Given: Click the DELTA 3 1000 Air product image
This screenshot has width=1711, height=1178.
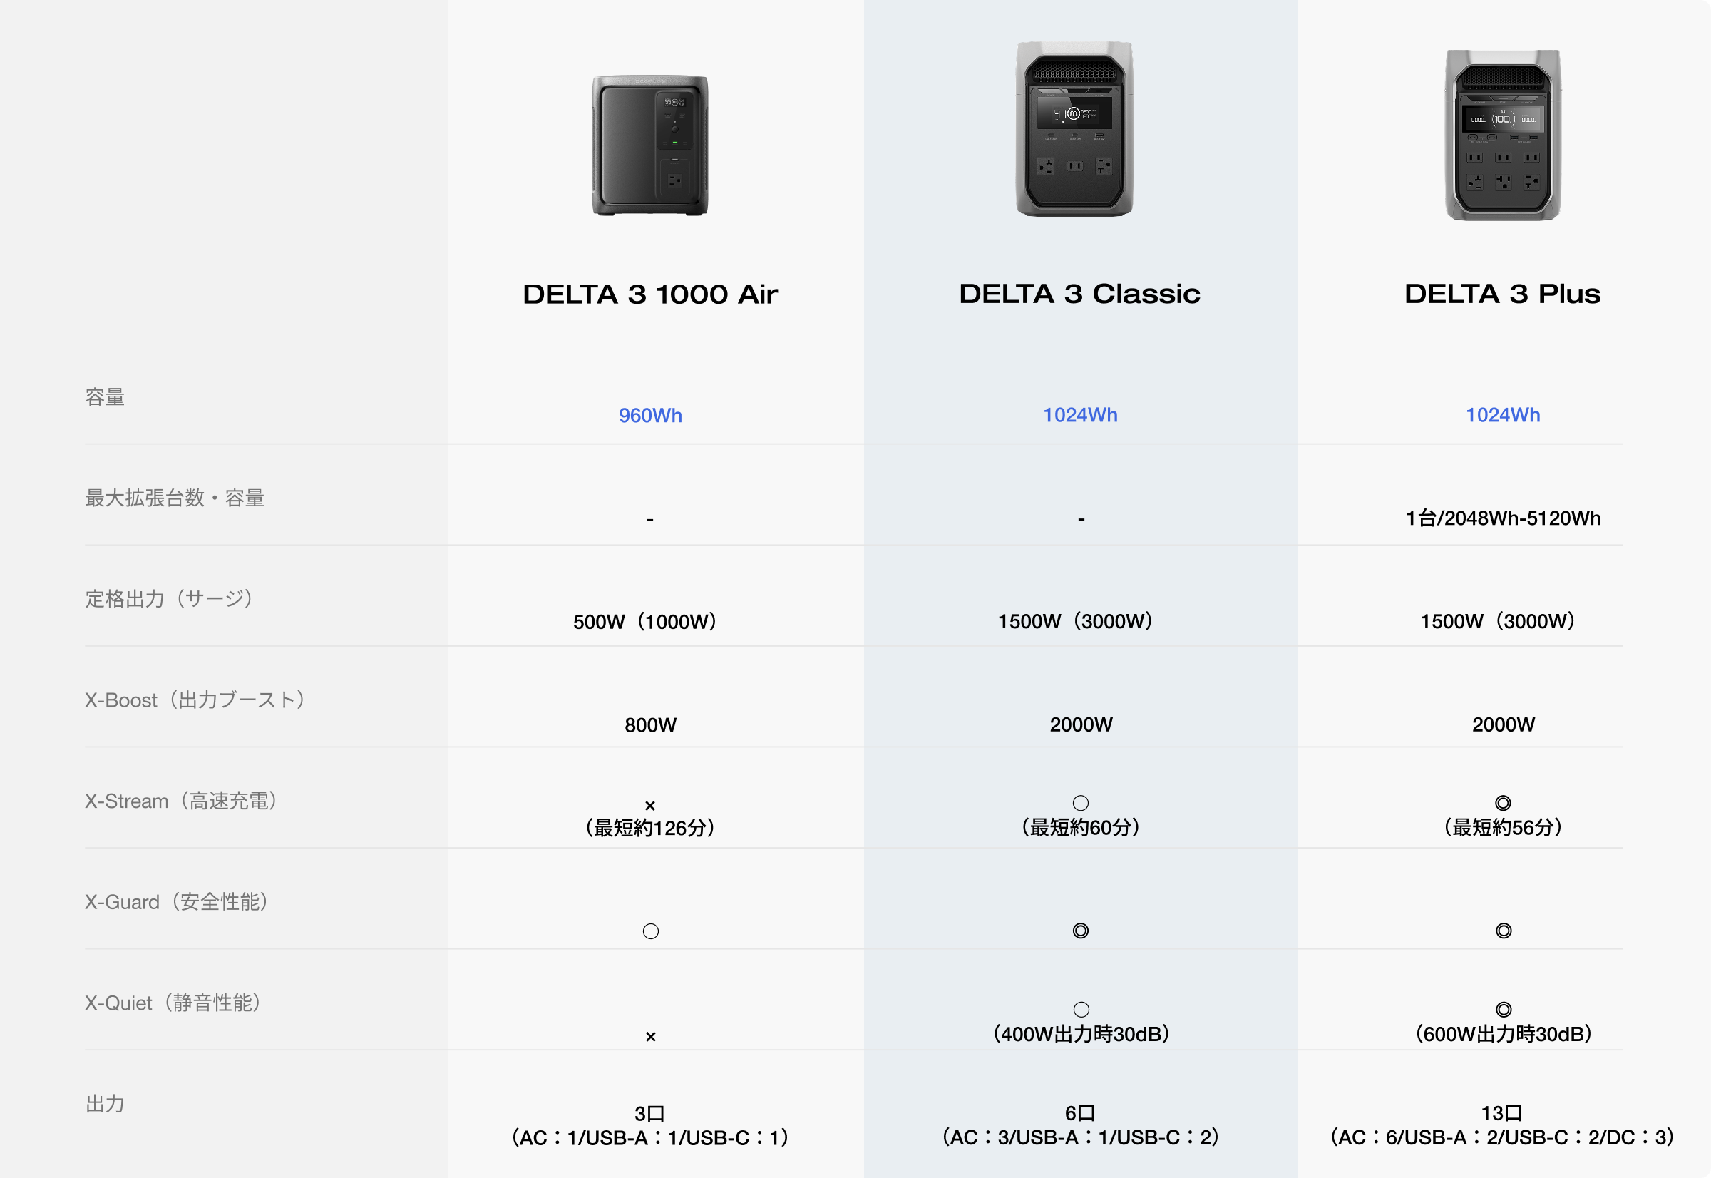Looking at the screenshot, I should click(x=649, y=145).
